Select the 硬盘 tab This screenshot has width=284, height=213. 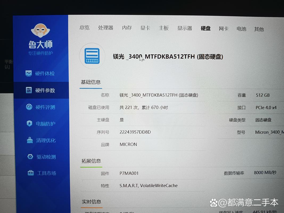coord(205,28)
